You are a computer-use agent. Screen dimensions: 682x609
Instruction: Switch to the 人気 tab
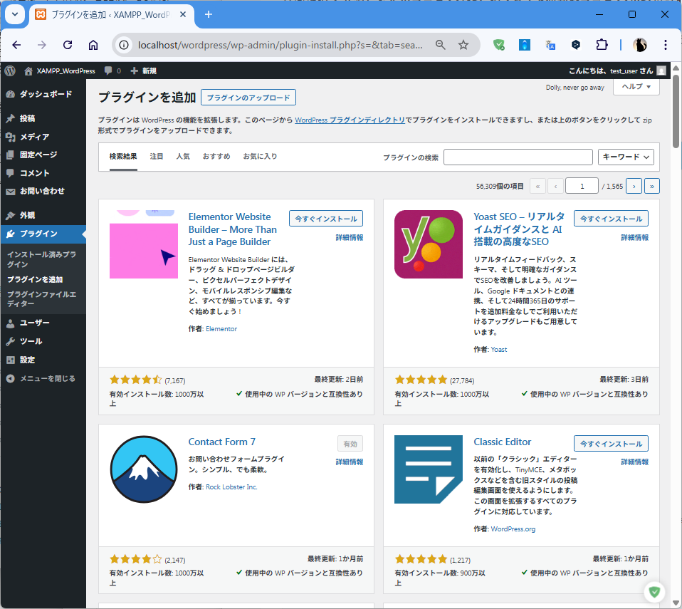pos(183,156)
